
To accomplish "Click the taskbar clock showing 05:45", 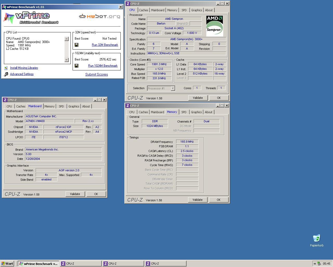I will pos(326,264).
